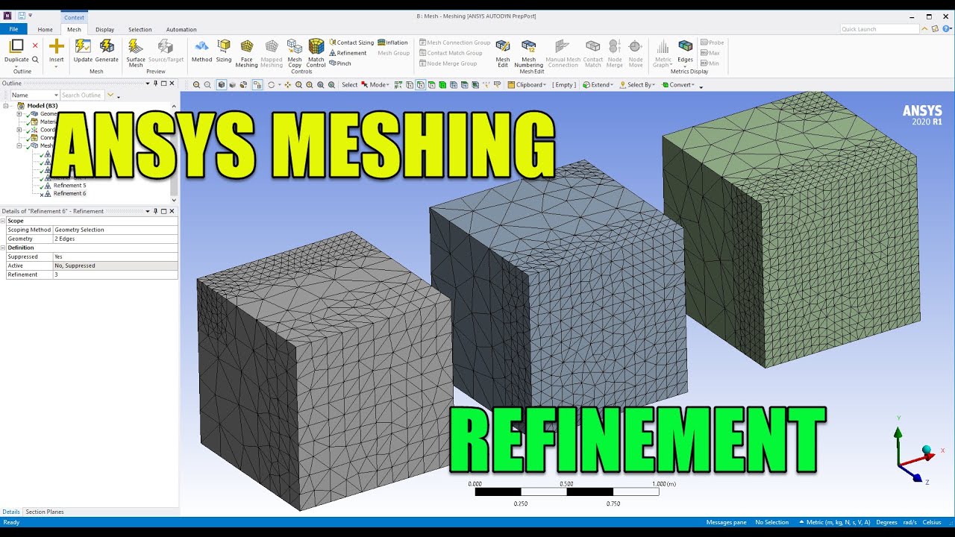Click the Pinch control
This screenshot has width=955, height=537.
coord(340,63)
